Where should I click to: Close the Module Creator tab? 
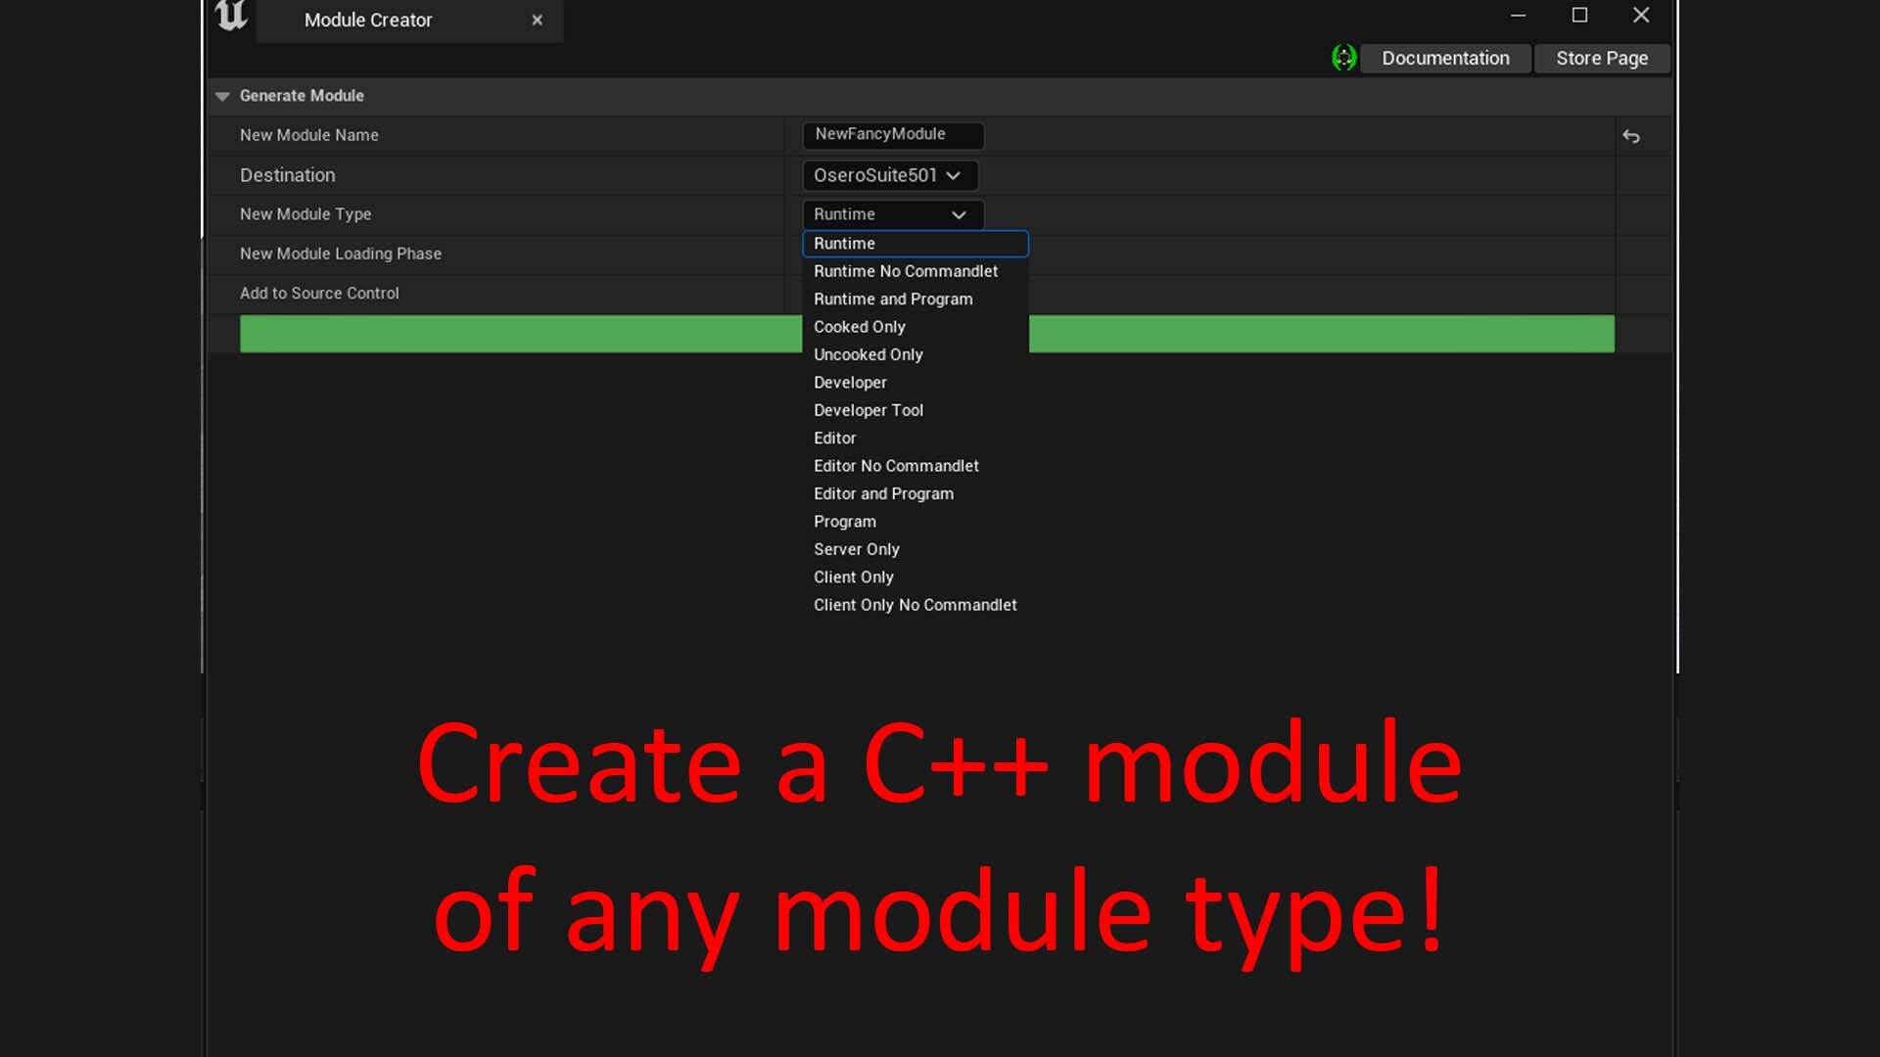[x=537, y=20]
